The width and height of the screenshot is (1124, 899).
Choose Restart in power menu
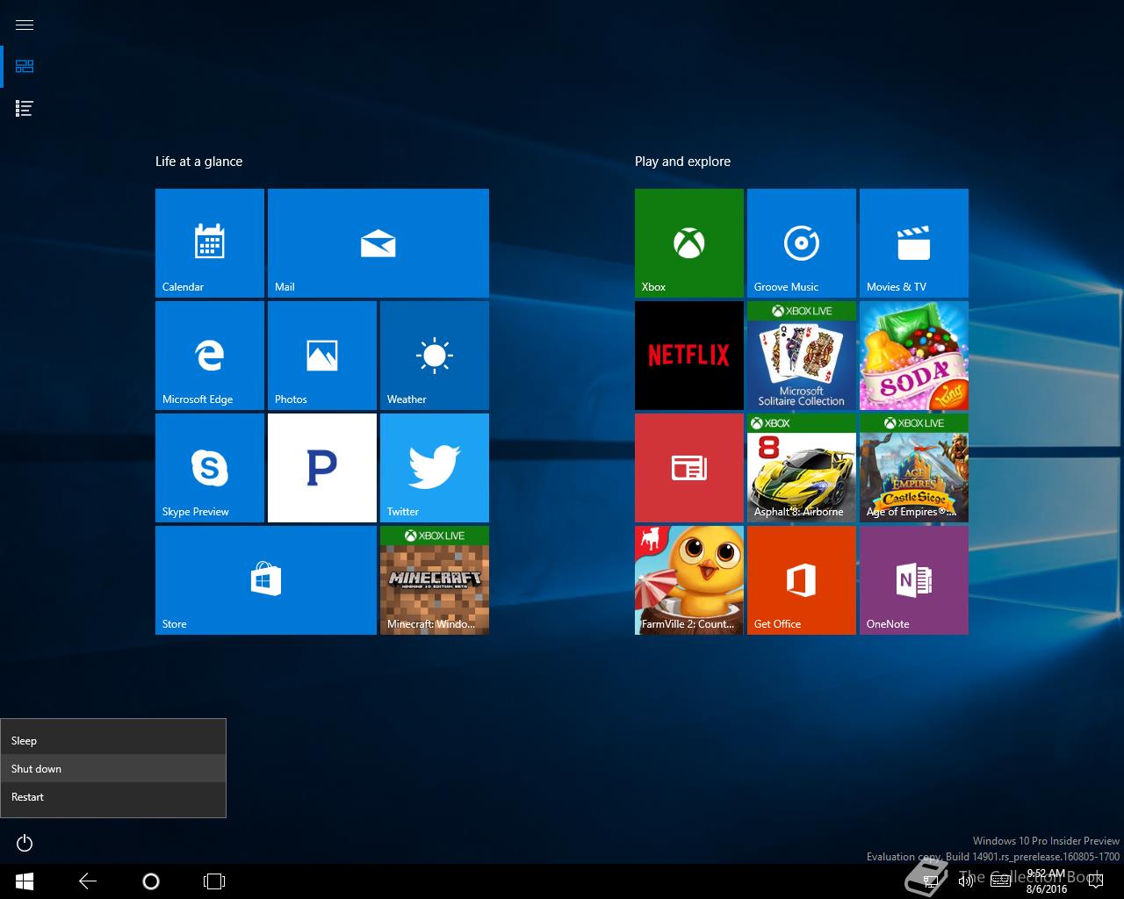[x=113, y=796]
